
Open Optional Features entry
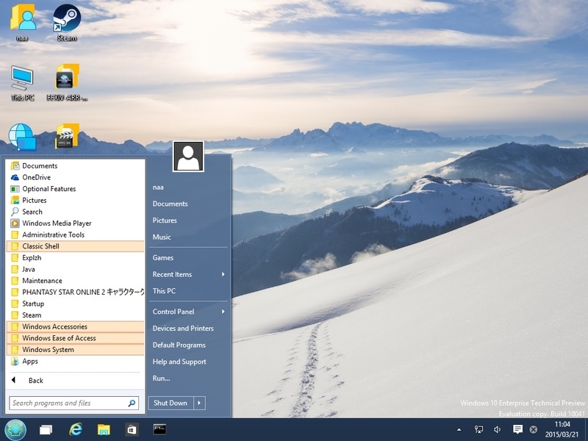(x=75, y=189)
